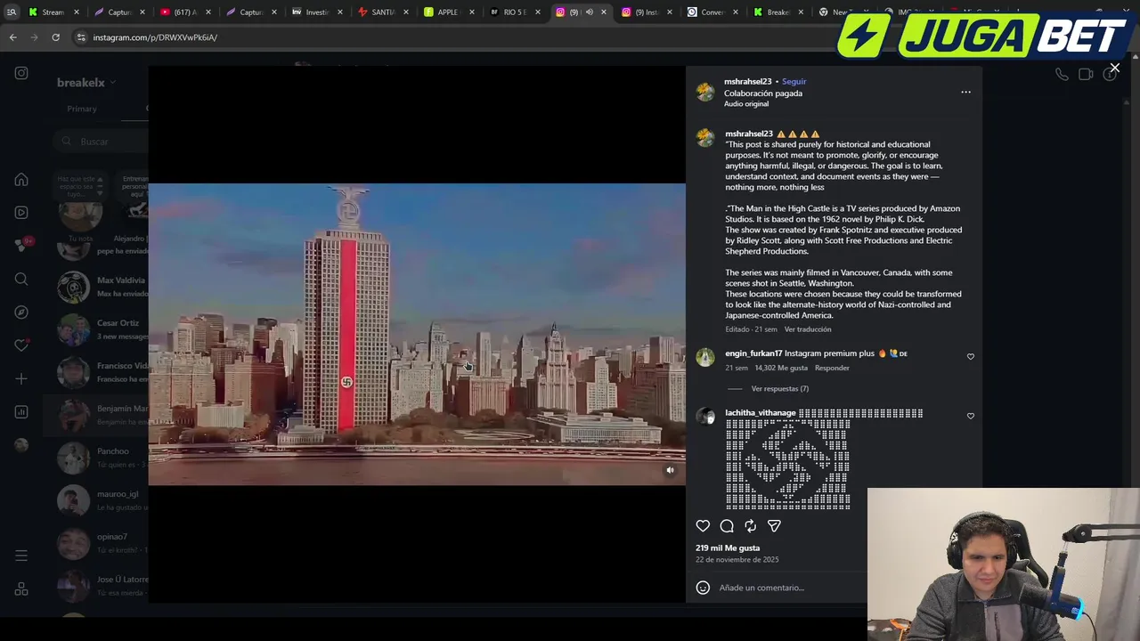The height and width of the screenshot is (641, 1140).
Task: Follow mshrahsel23 via Seguir link
Action: (794, 81)
